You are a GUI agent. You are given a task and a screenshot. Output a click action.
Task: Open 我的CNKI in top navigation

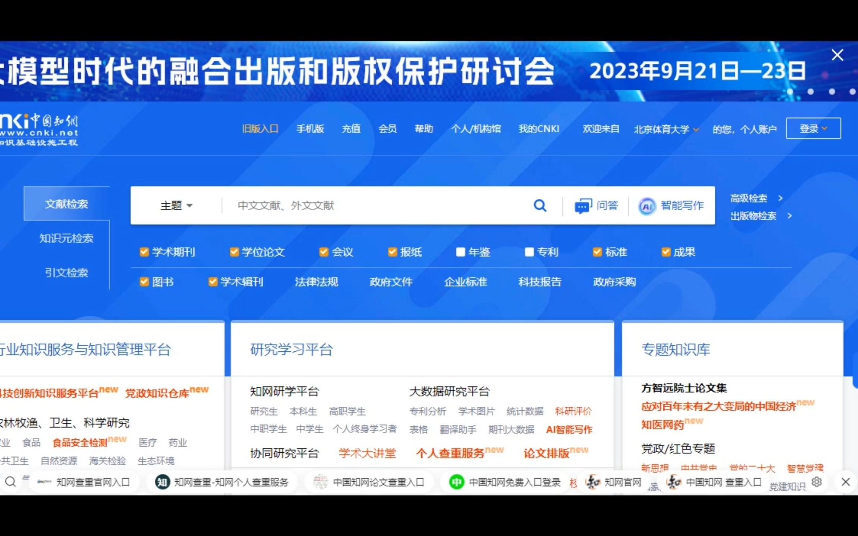point(539,129)
